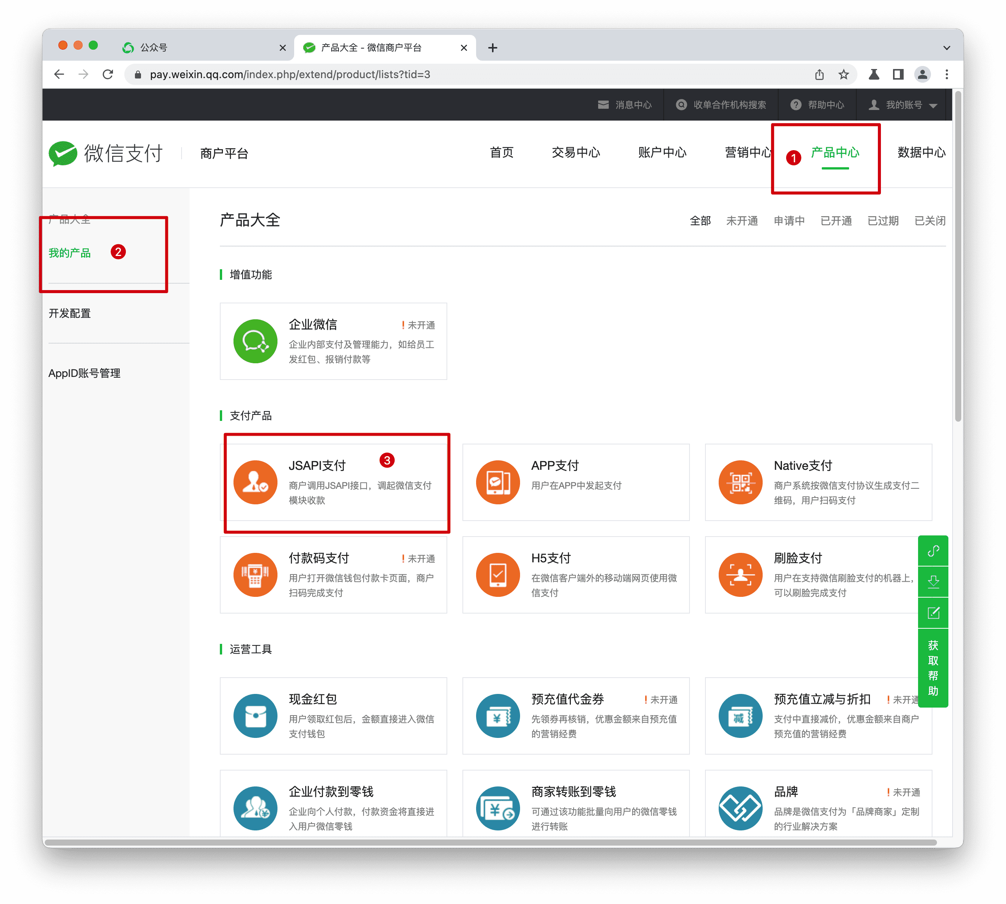The image size is (1006, 904).
Task: Expand the 我的账号 dropdown
Action: 903,105
